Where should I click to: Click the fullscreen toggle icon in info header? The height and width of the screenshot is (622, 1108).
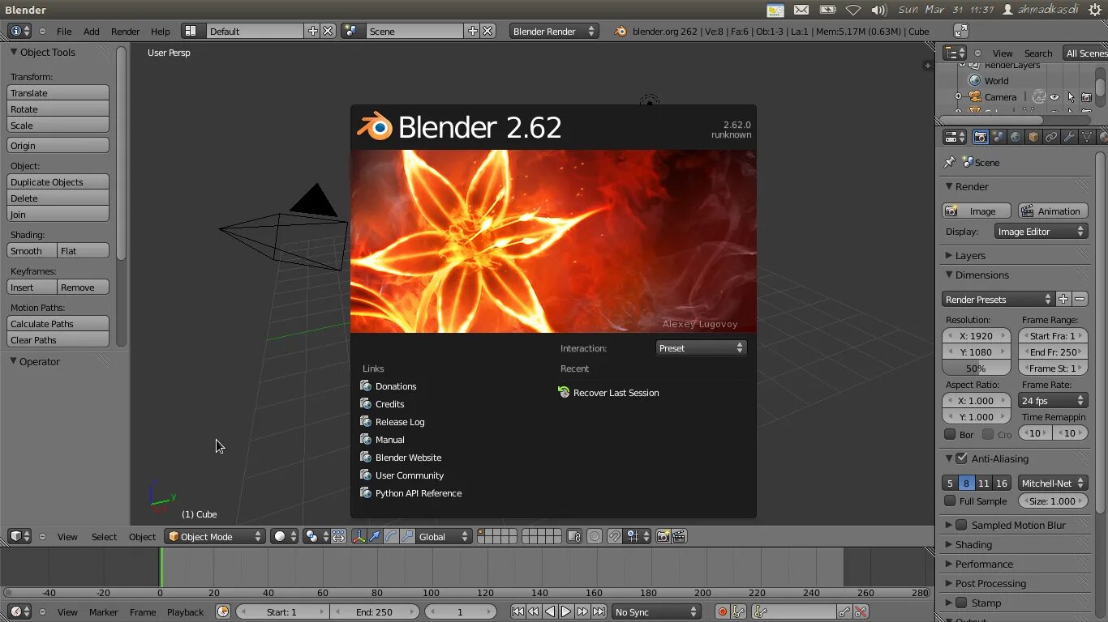point(960,31)
